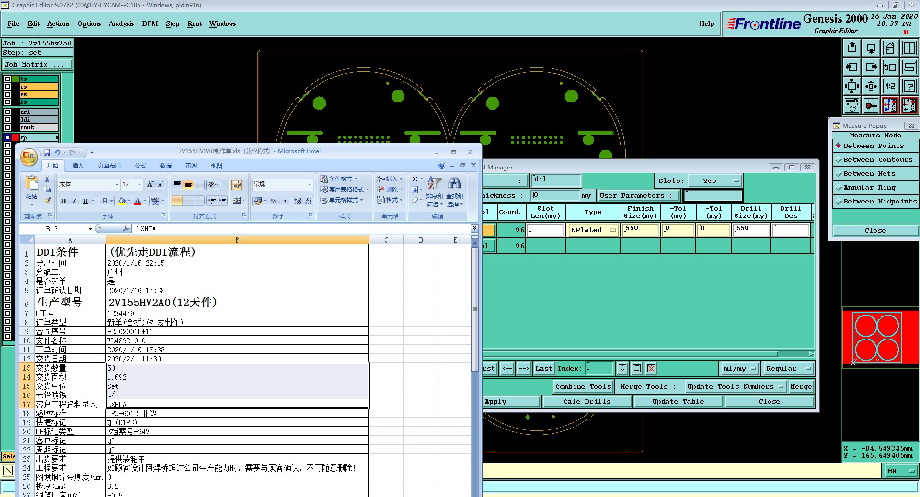
Task: Open the Genesis Analysis menu
Action: pyautogui.click(x=121, y=23)
